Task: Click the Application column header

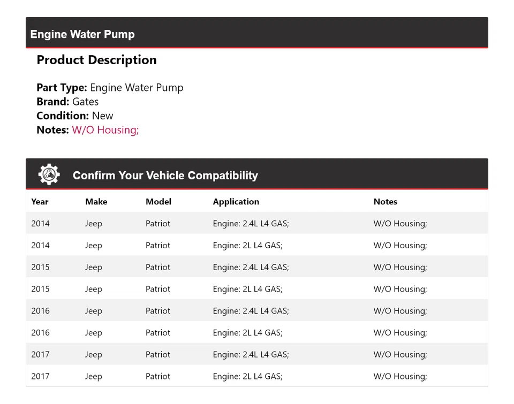Action: 236,202
